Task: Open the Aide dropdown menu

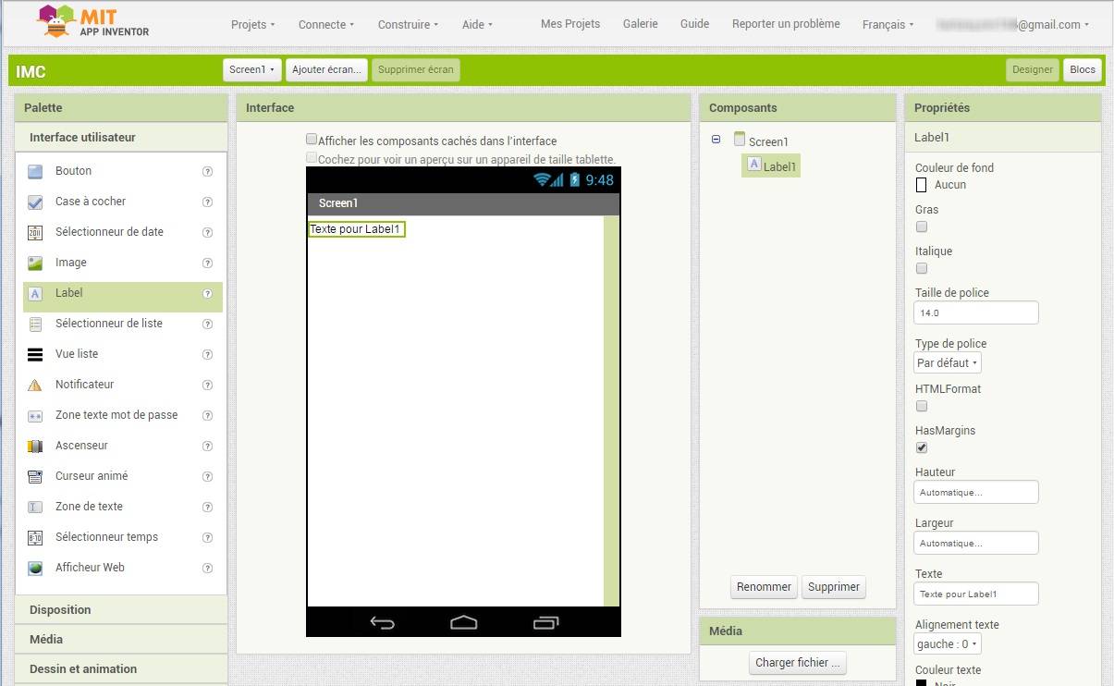Action: [x=477, y=25]
